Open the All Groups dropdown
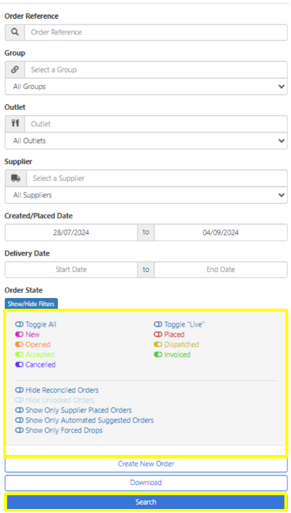 click(146, 86)
